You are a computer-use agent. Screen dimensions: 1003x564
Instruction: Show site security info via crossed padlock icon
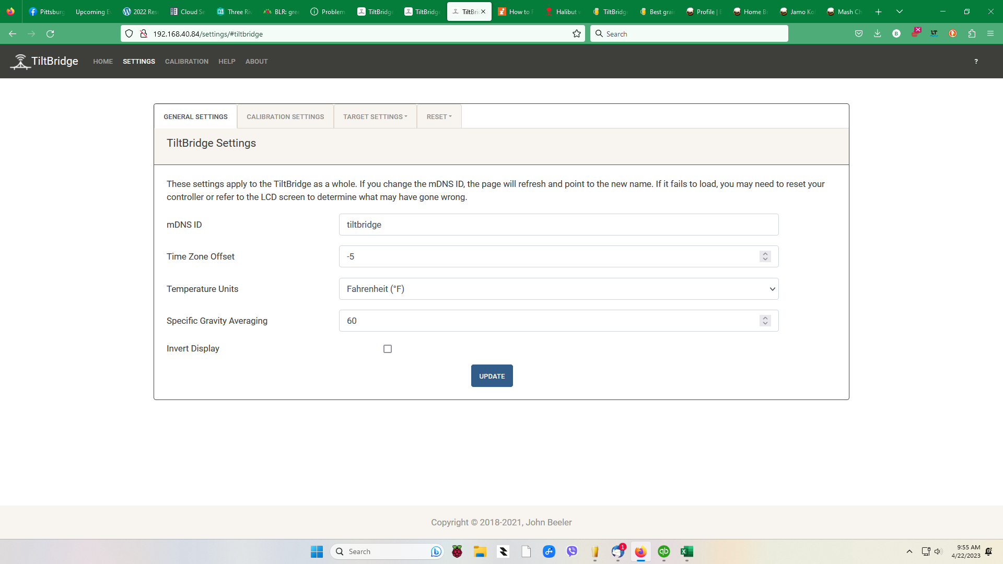tap(143, 34)
